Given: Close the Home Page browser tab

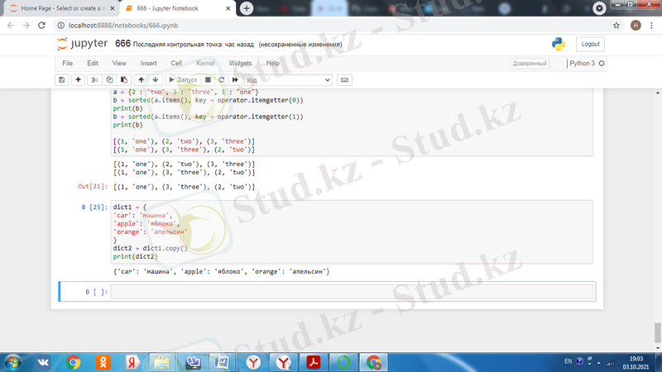Looking at the screenshot, I should 113,8.
